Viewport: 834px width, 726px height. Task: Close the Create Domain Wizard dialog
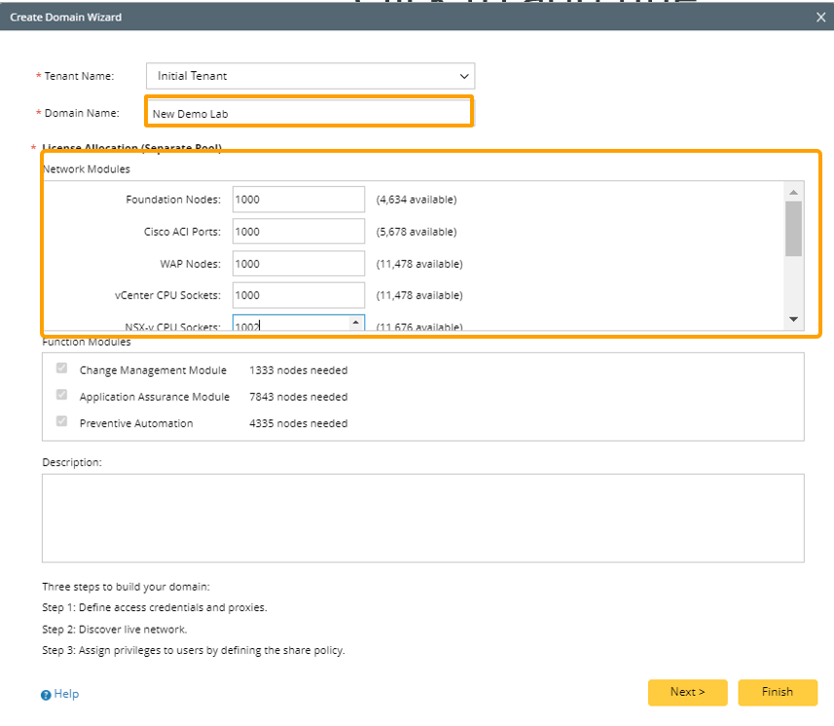pyautogui.click(x=820, y=18)
